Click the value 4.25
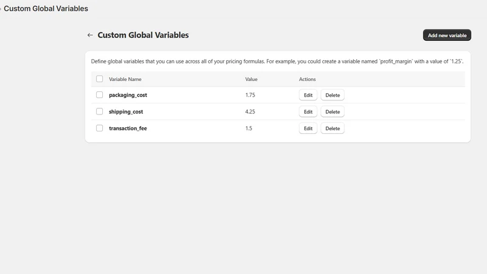This screenshot has height=274, width=487. click(250, 112)
